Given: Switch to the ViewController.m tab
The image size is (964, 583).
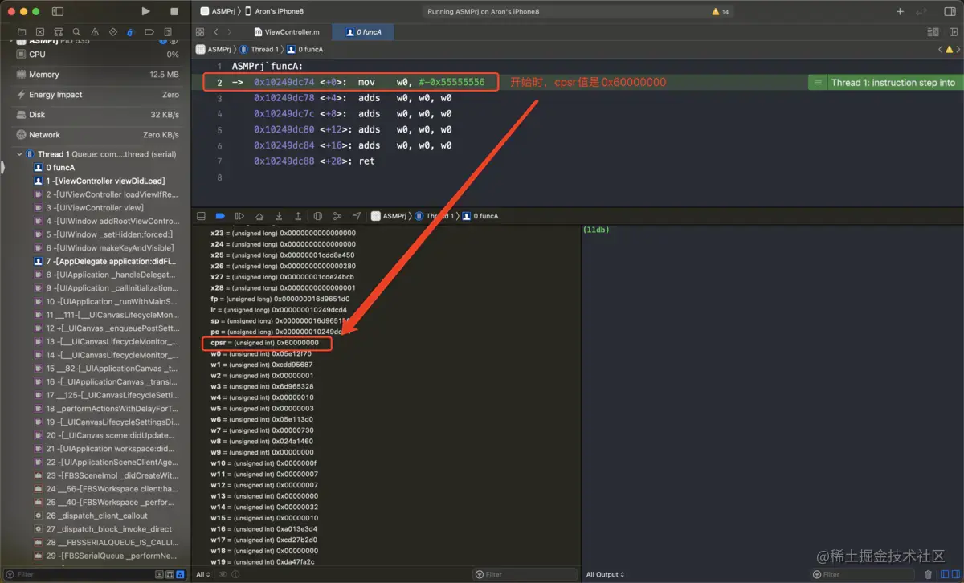Looking at the screenshot, I should tap(287, 32).
